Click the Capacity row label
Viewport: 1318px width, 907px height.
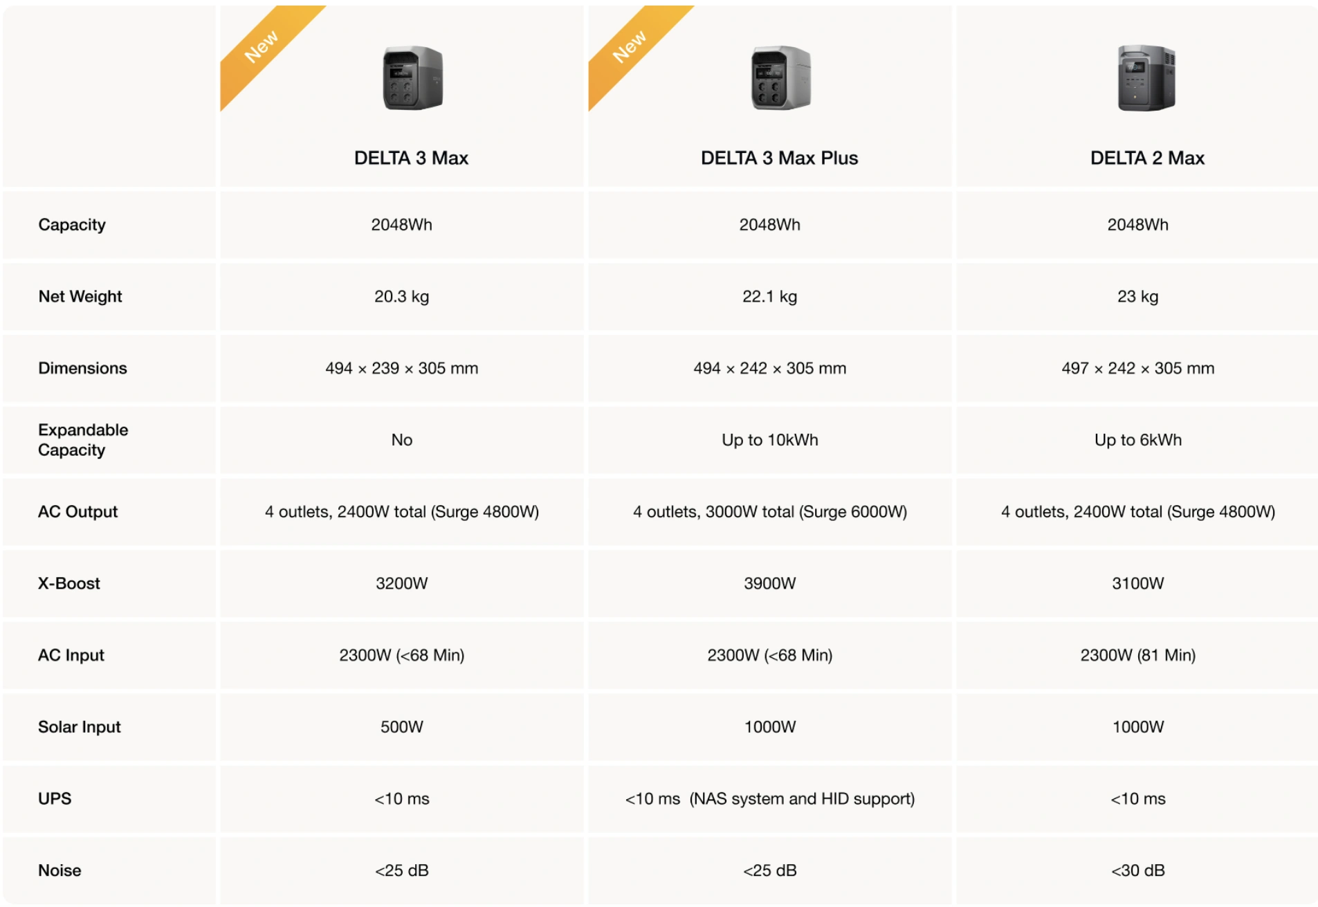click(72, 225)
